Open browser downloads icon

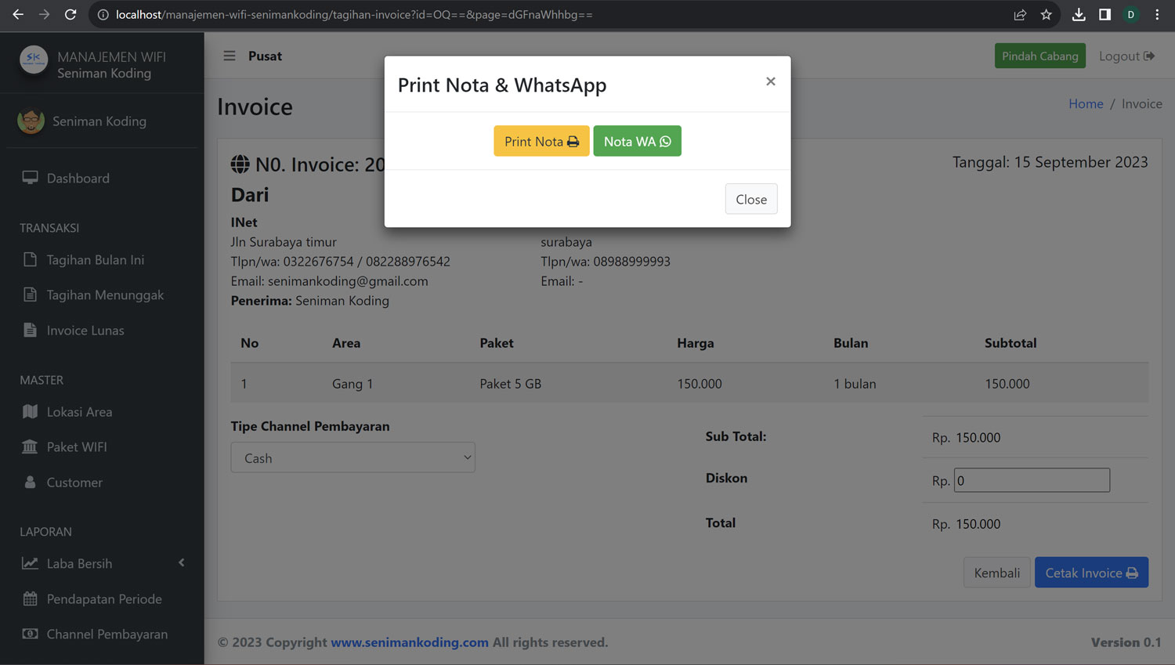click(1079, 14)
